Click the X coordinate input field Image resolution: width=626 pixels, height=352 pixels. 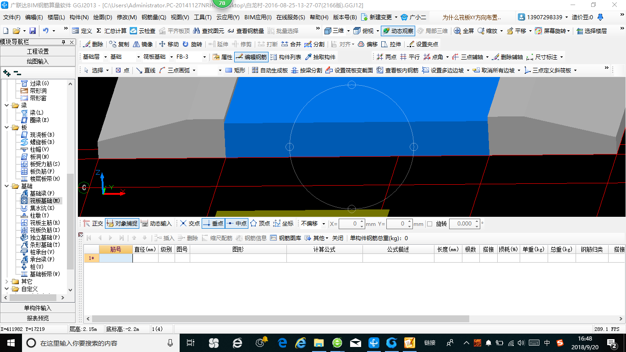352,224
